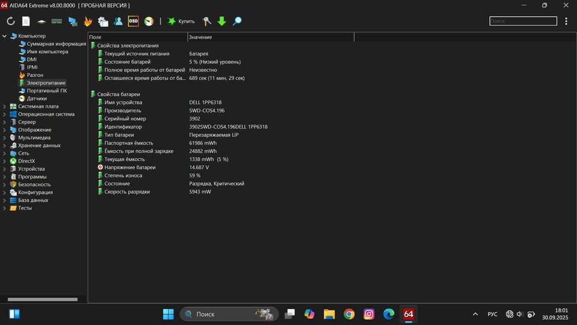Open the Task View taskbar icon
Screen dimensions: 577x325
tap(290, 315)
